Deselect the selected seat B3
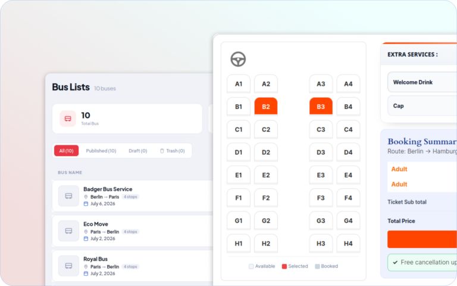Screen dimensions: 457x286 pos(321,107)
